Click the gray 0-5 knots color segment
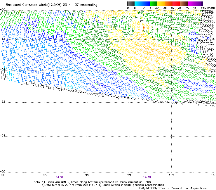Viewport: 216px width, 190px height. tap(131, 4)
